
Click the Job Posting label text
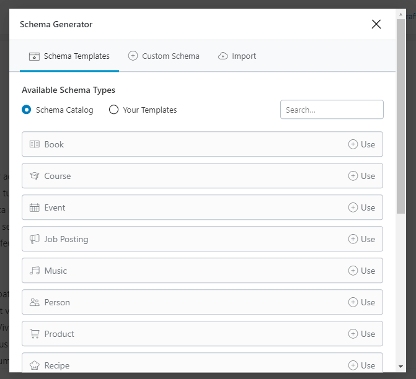point(66,239)
